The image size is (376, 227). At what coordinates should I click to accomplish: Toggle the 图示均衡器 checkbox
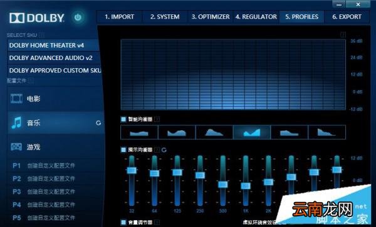coord(123,149)
